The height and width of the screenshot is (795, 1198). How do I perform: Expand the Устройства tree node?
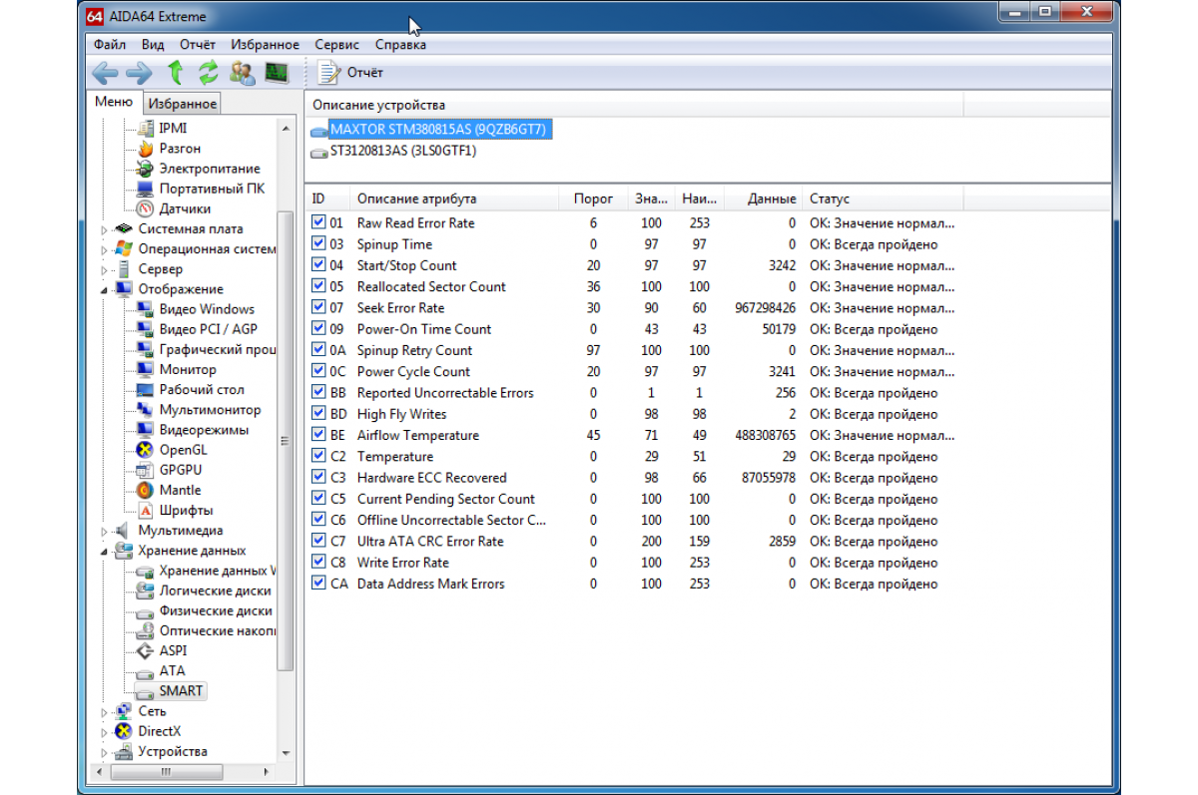pyautogui.click(x=104, y=751)
